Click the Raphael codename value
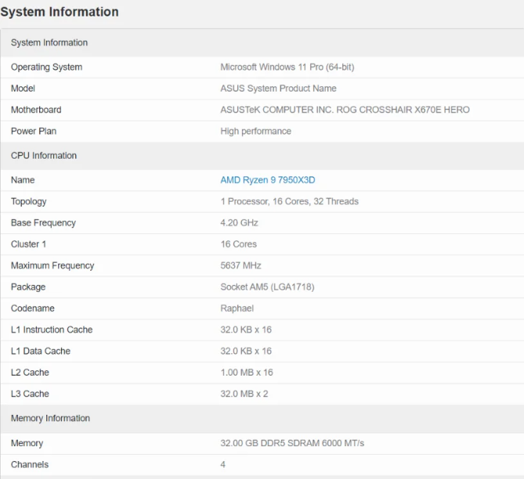The height and width of the screenshot is (479, 524). point(237,308)
